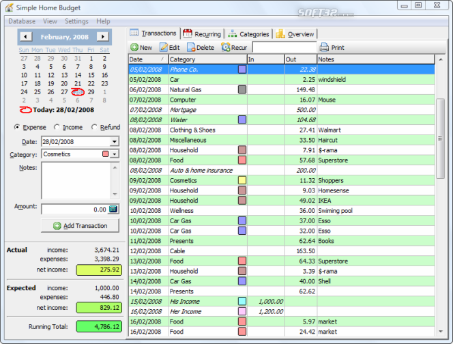This screenshot has height=344, width=453.
Task: Open calculator icon in Amount field
Action: (113, 210)
